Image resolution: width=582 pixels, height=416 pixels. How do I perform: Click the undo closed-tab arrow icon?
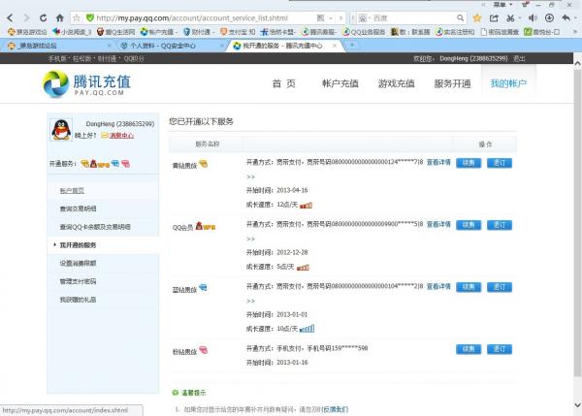[566, 17]
